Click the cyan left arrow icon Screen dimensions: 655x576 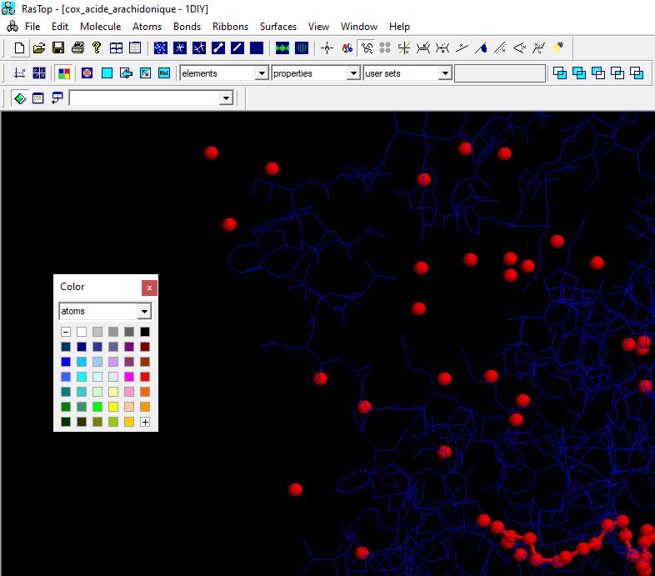[126, 73]
